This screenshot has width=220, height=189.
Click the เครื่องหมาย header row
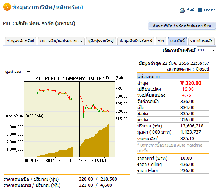tap(173, 76)
